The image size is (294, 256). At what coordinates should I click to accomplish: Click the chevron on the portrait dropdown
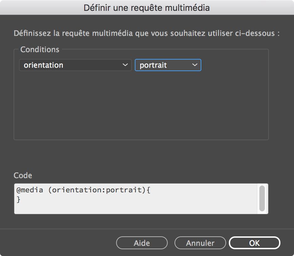coord(195,65)
